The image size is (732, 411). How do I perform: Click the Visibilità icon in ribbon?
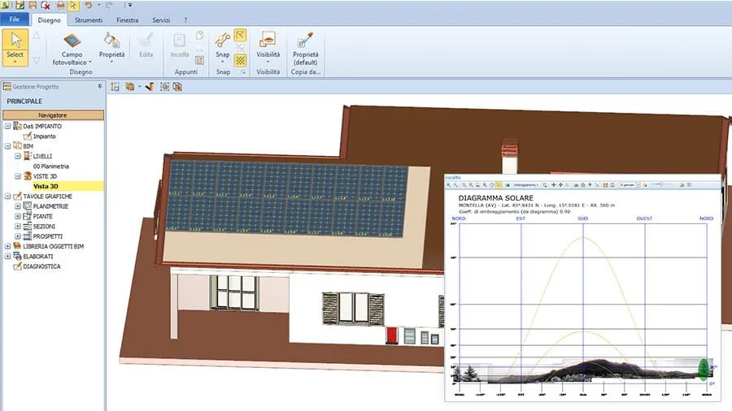click(x=268, y=39)
